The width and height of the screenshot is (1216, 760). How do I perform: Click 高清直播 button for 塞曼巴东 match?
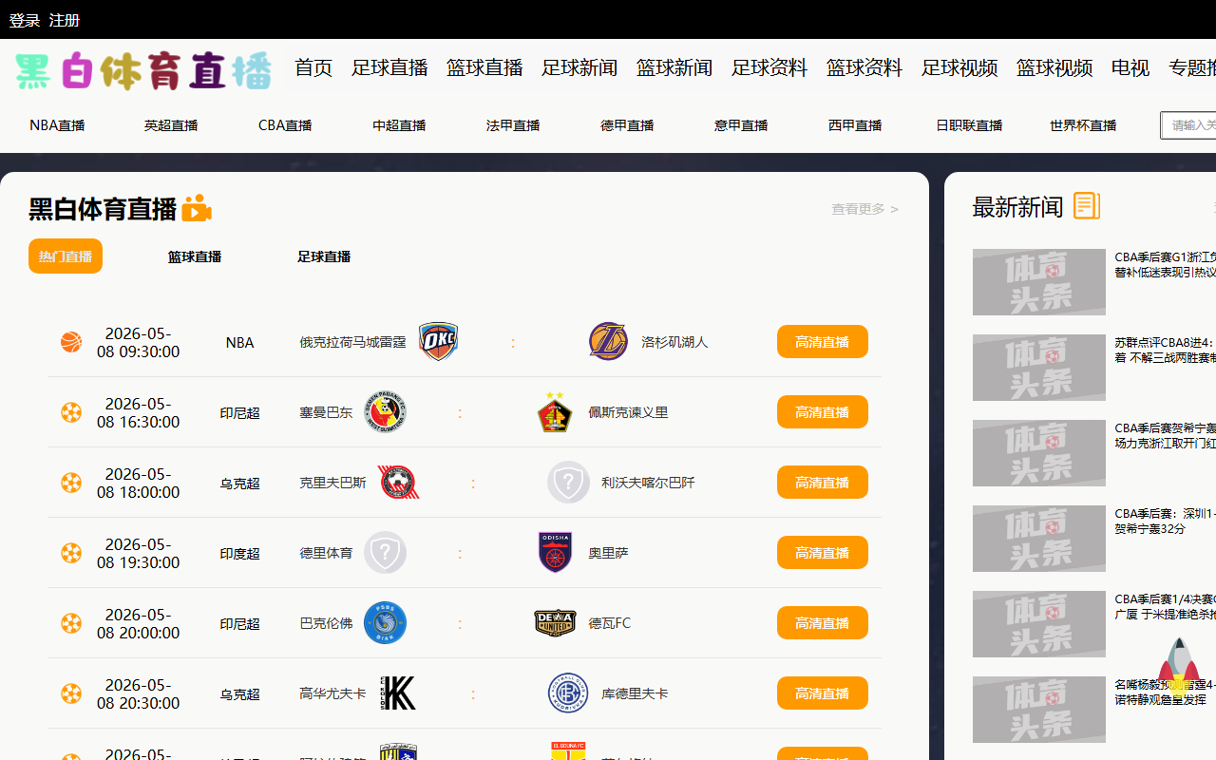823,412
